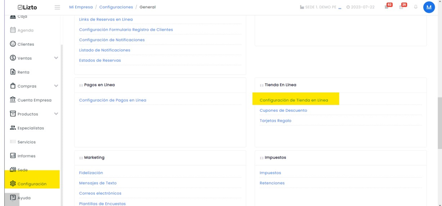Click the Informes chart icon

click(12, 155)
